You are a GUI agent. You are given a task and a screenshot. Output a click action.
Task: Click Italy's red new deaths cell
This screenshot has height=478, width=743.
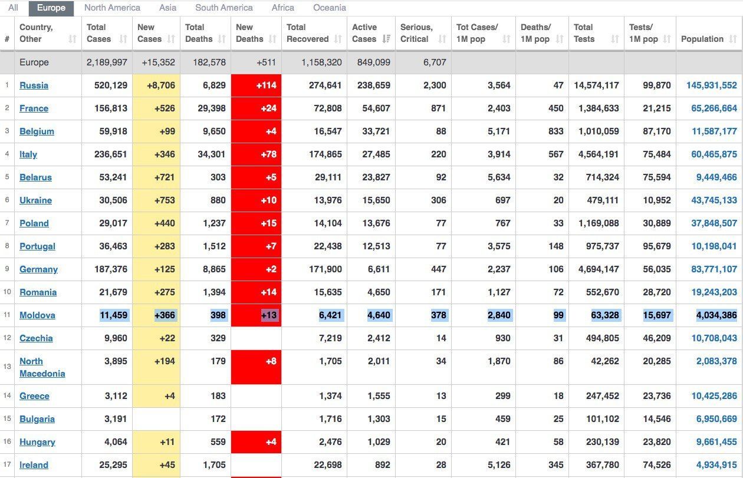pos(256,154)
